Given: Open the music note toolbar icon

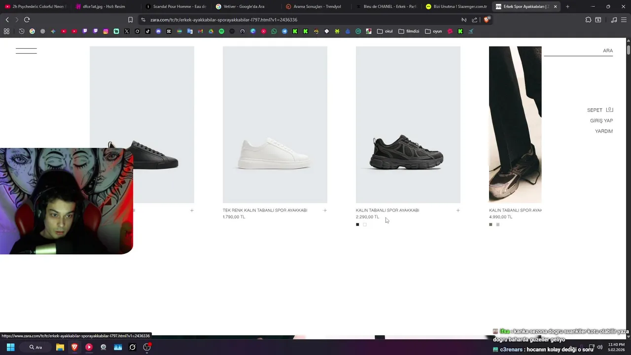Looking at the screenshot, I should click(614, 20).
